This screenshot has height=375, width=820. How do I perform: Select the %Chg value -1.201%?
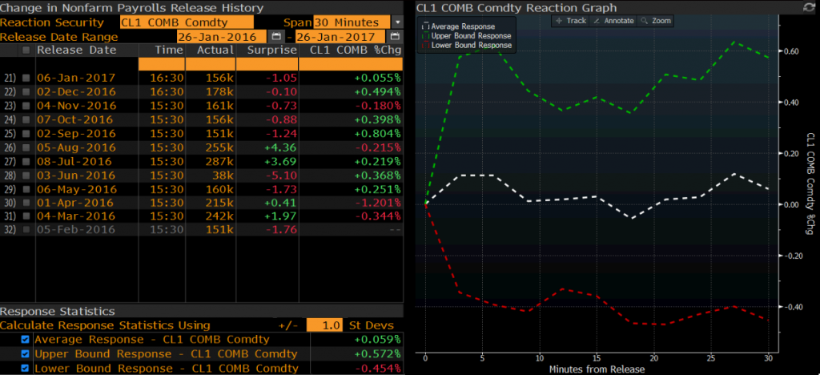point(377,203)
